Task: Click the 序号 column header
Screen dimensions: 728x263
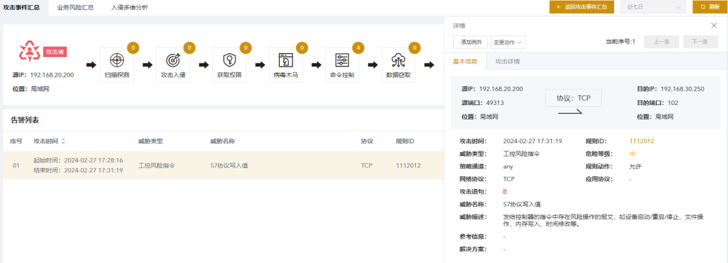Action: click(x=16, y=141)
